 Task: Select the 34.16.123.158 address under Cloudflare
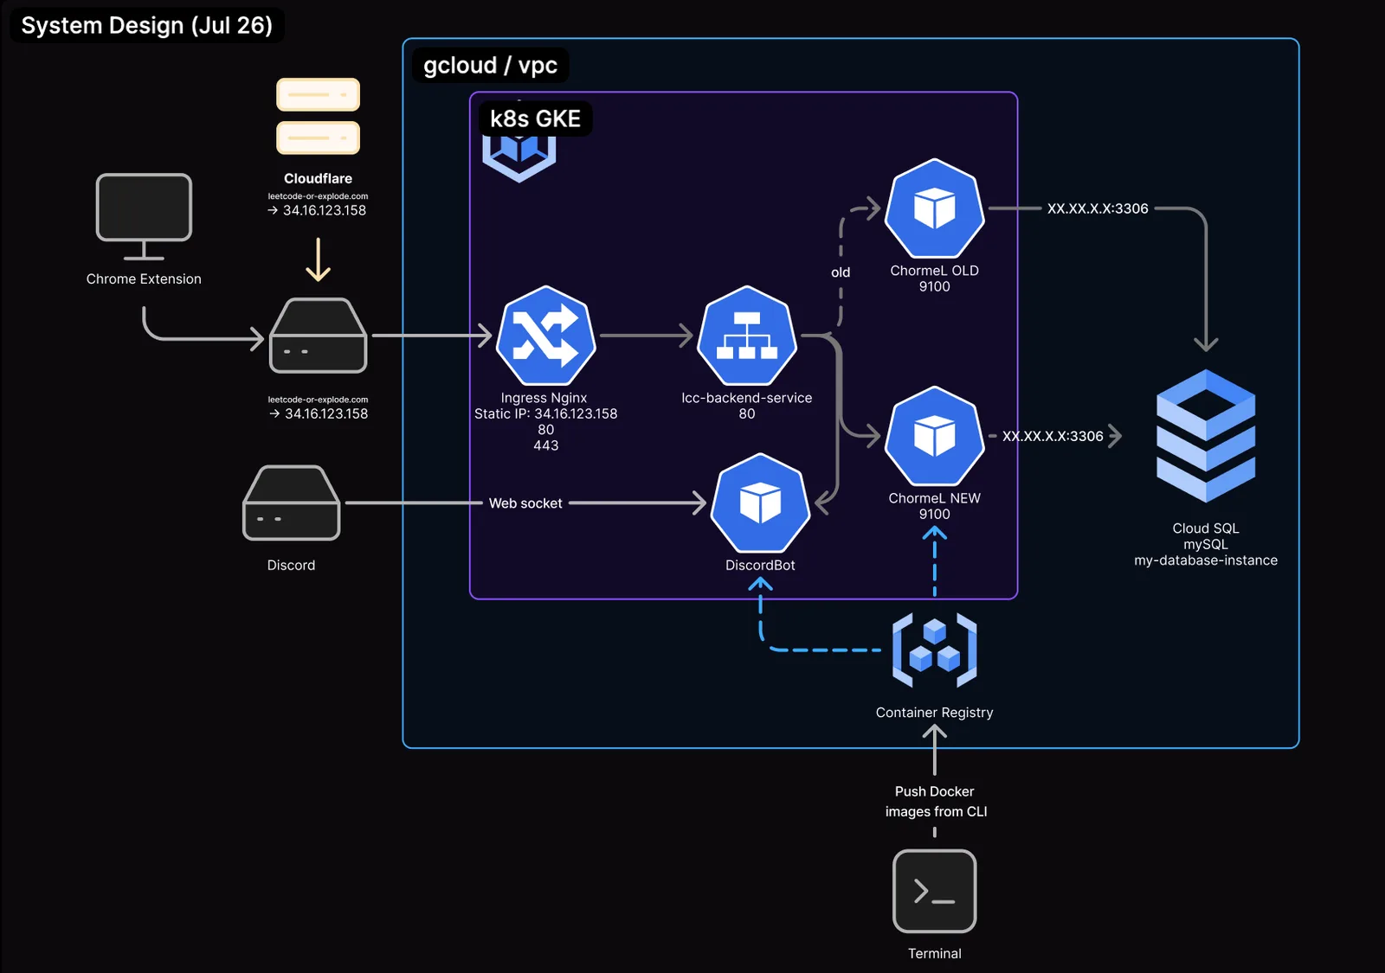pos(325,210)
